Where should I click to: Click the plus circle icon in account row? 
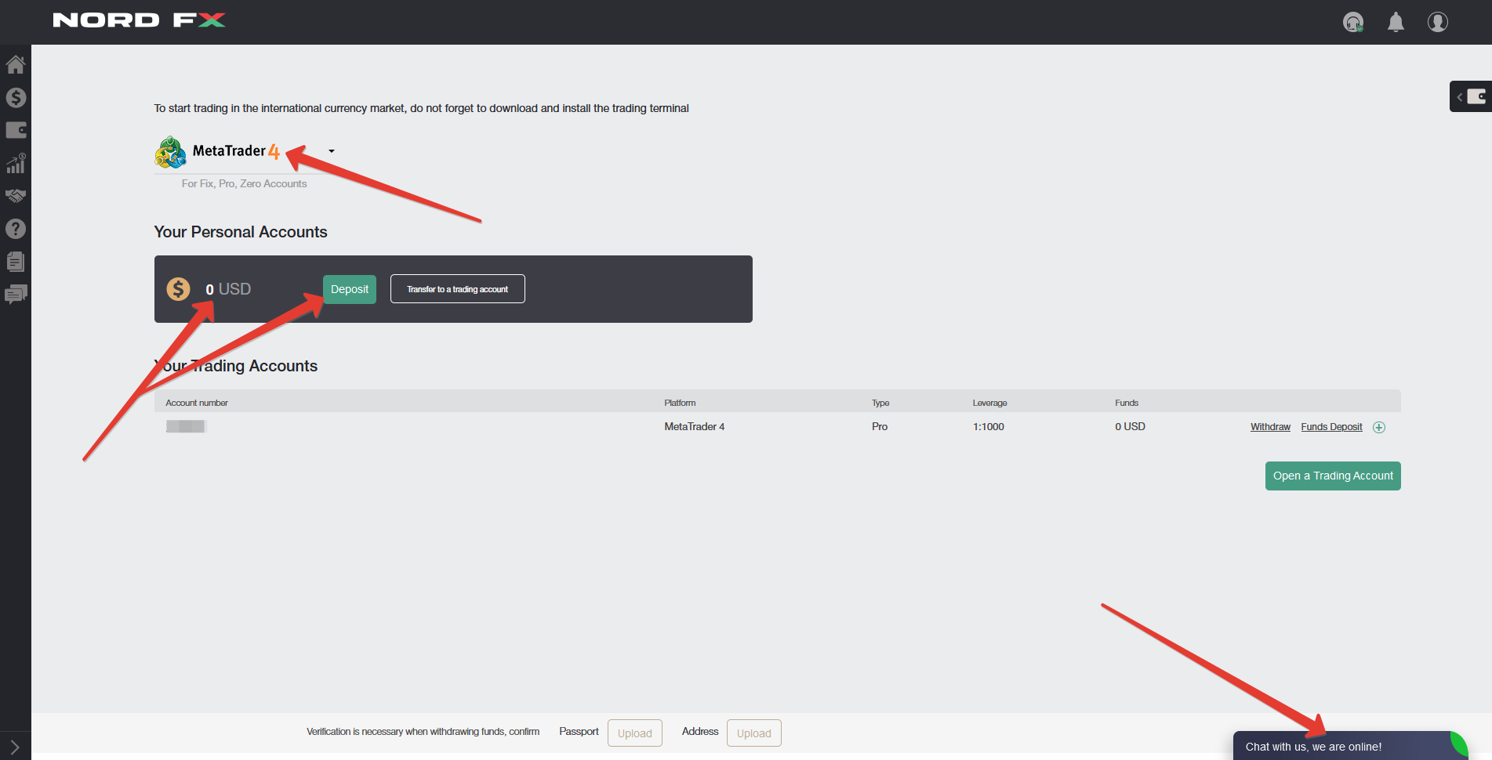click(x=1379, y=427)
